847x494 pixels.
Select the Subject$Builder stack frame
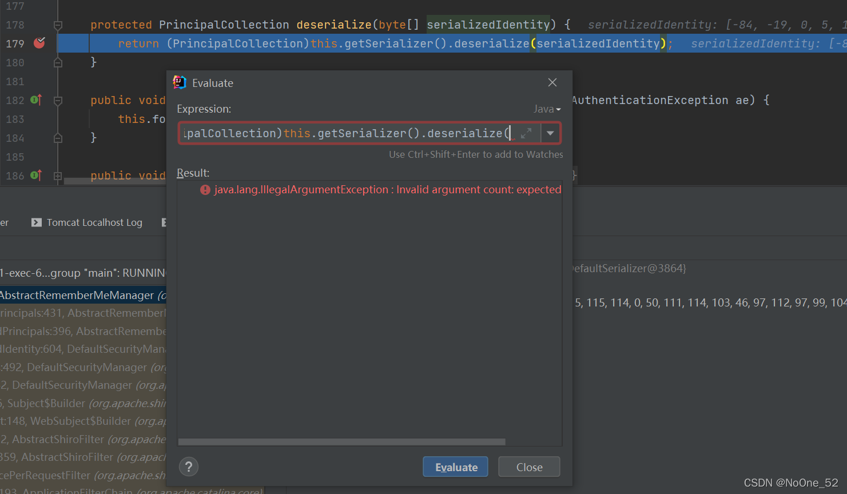83,403
